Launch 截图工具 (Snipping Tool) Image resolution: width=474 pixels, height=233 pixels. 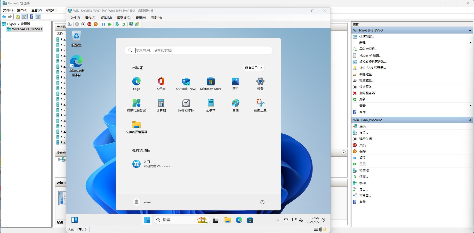point(260,105)
